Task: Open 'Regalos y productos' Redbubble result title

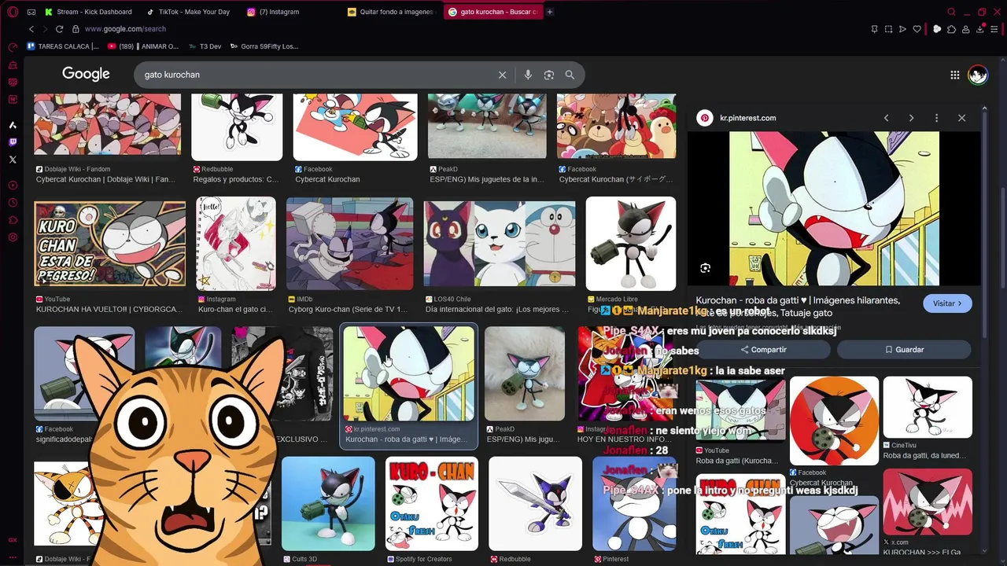Action: pyautogui.click(x=236, y=179)
